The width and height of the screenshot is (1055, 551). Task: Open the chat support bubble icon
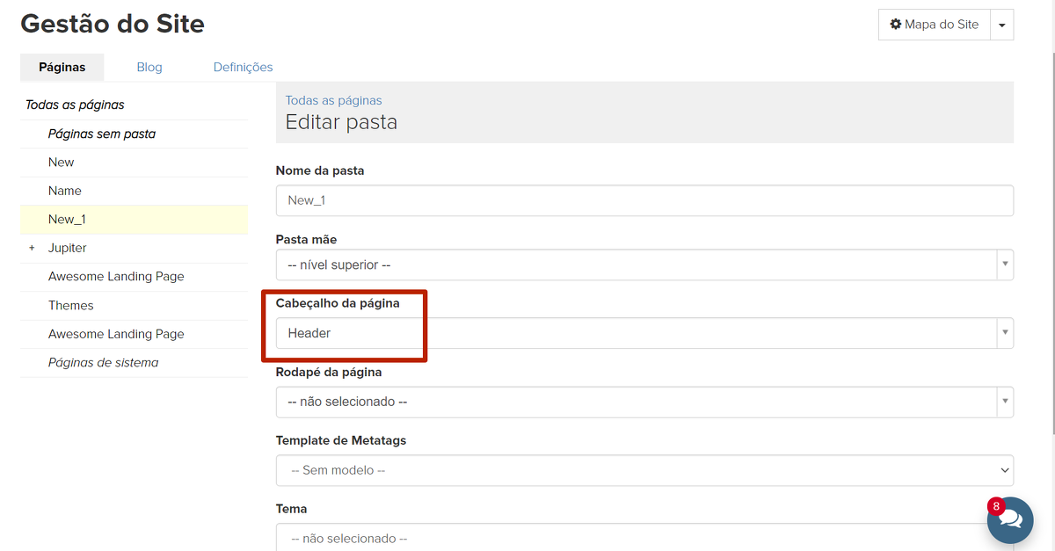click(1009, 520)
